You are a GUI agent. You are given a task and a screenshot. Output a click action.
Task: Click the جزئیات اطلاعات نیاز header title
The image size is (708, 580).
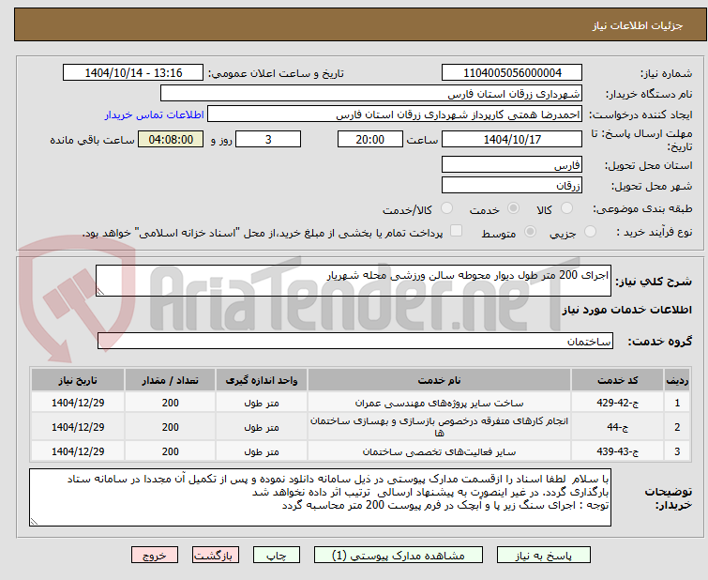click(638, 25)
